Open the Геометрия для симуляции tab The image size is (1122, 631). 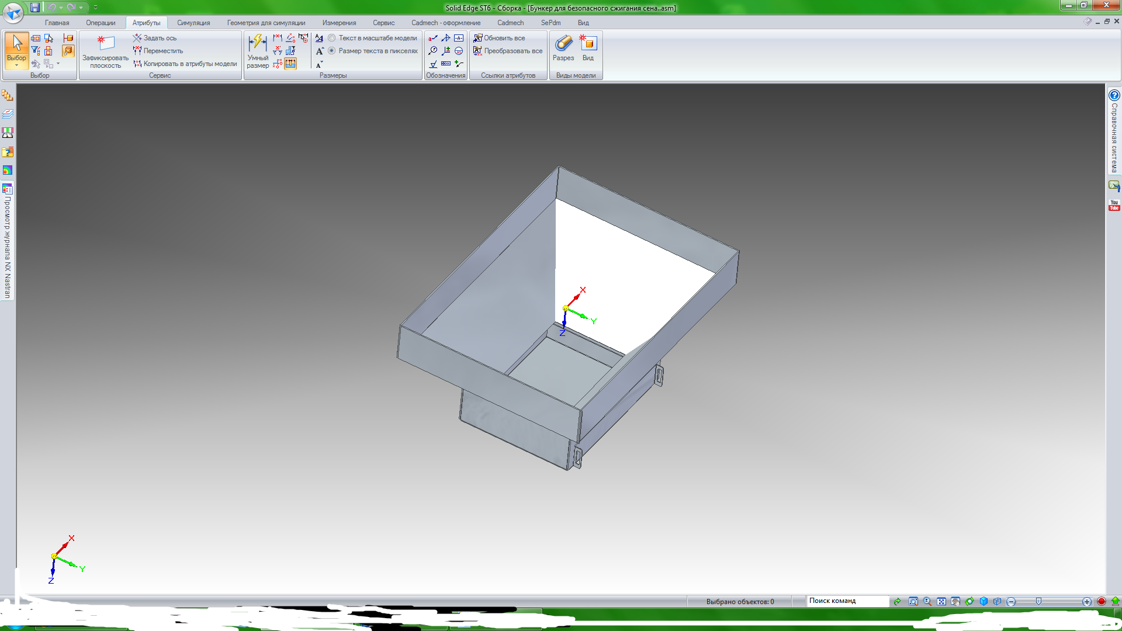point(266,23)
